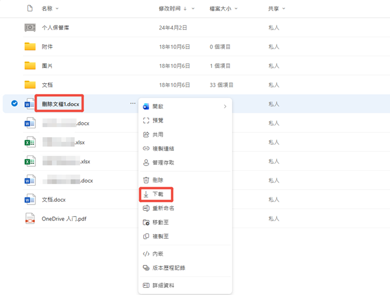This screenshot has height=295, width=390.
Task: Click the details pane icon beside 詳細資料
Action: click(146, 286)
